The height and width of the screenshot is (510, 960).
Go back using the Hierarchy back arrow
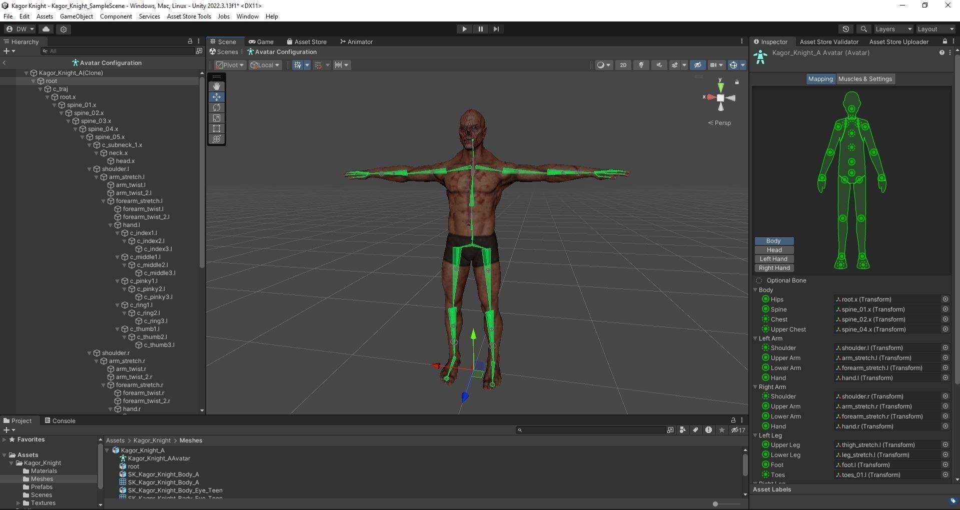[x=4, y=63]
